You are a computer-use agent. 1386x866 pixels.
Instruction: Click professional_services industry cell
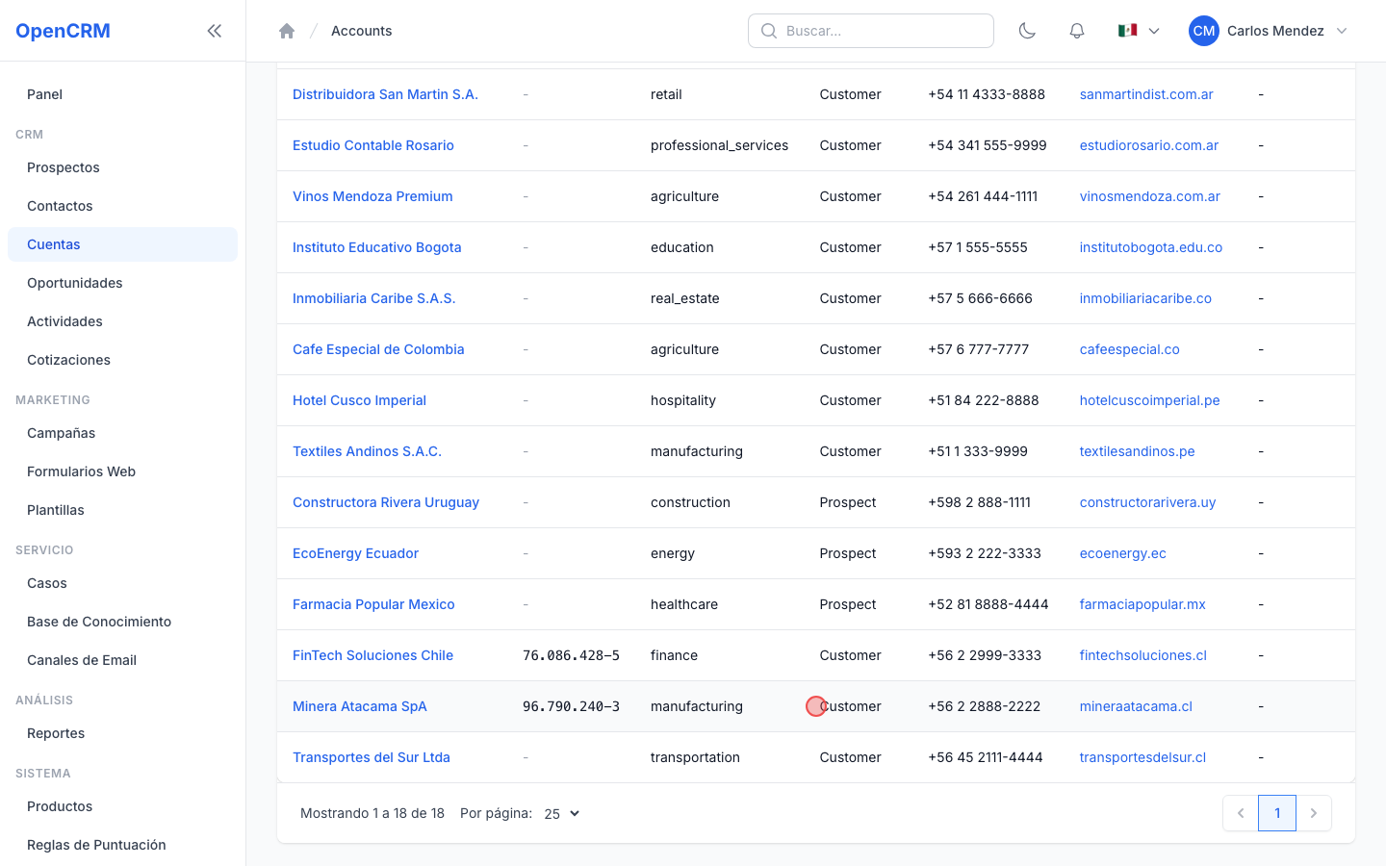click(719, 145)
